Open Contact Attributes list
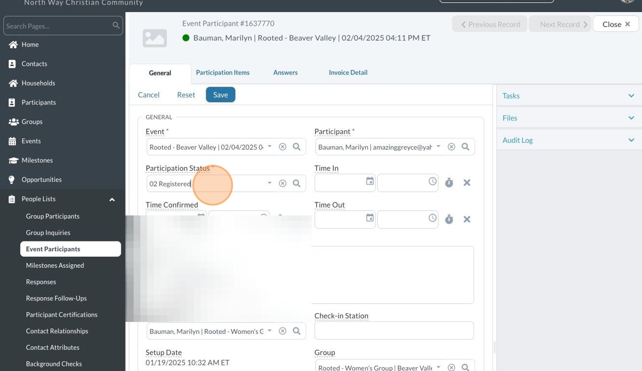The image size is (642, 371). tap(53, 347)
